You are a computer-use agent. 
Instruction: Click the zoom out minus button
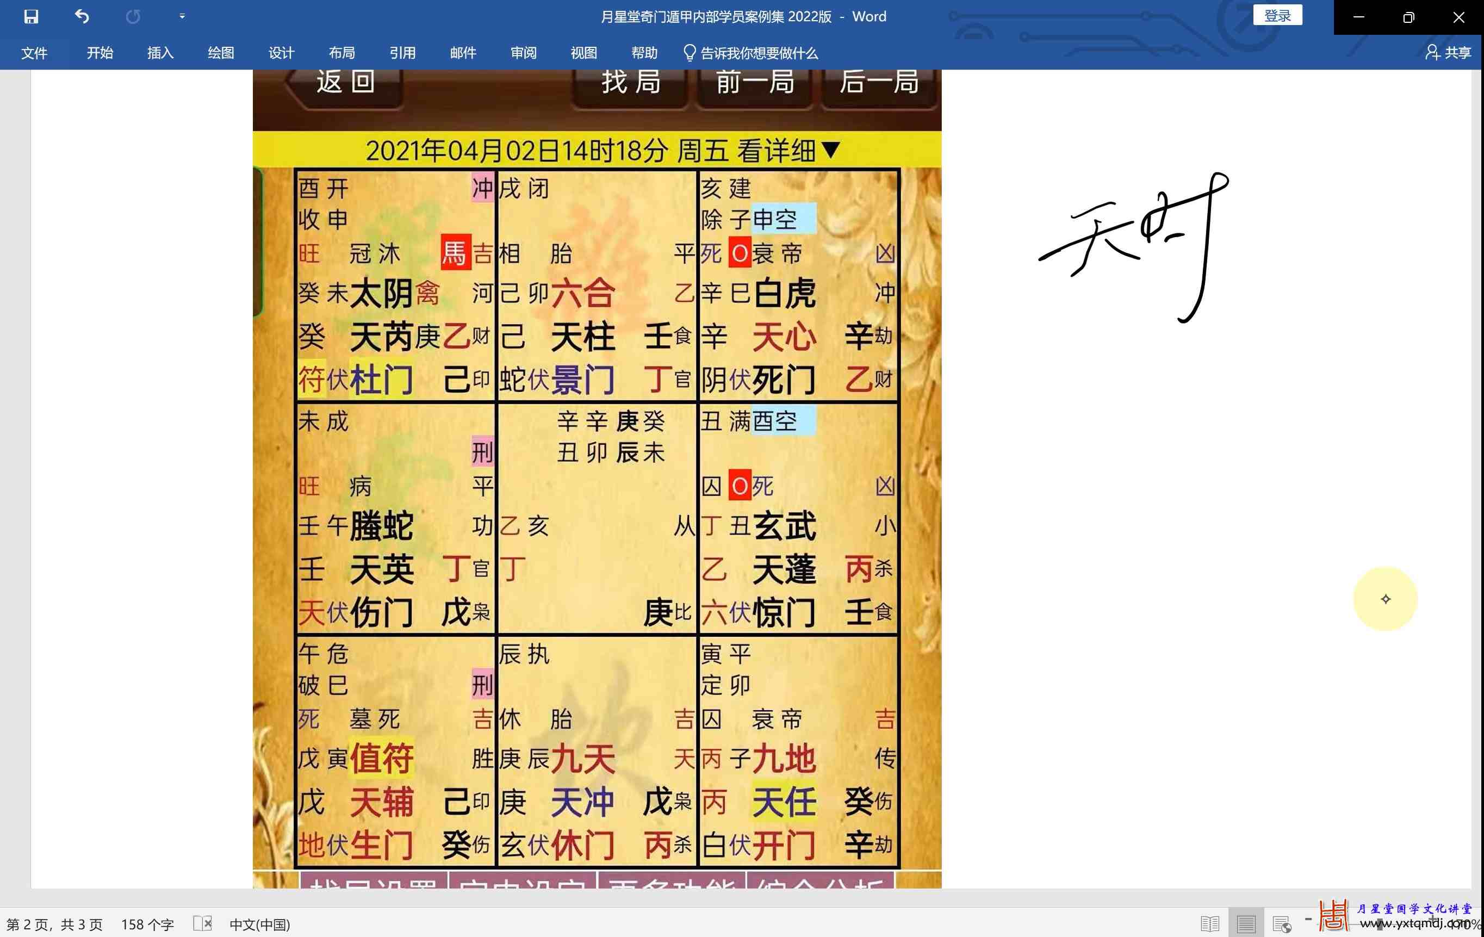[1308, 919]
